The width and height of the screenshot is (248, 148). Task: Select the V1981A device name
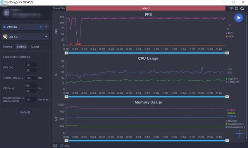click(12, 27)
